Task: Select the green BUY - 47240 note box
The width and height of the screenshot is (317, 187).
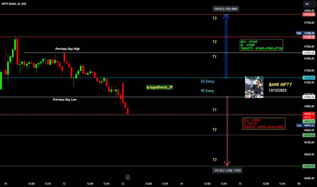Action: (x=262, y=45)
